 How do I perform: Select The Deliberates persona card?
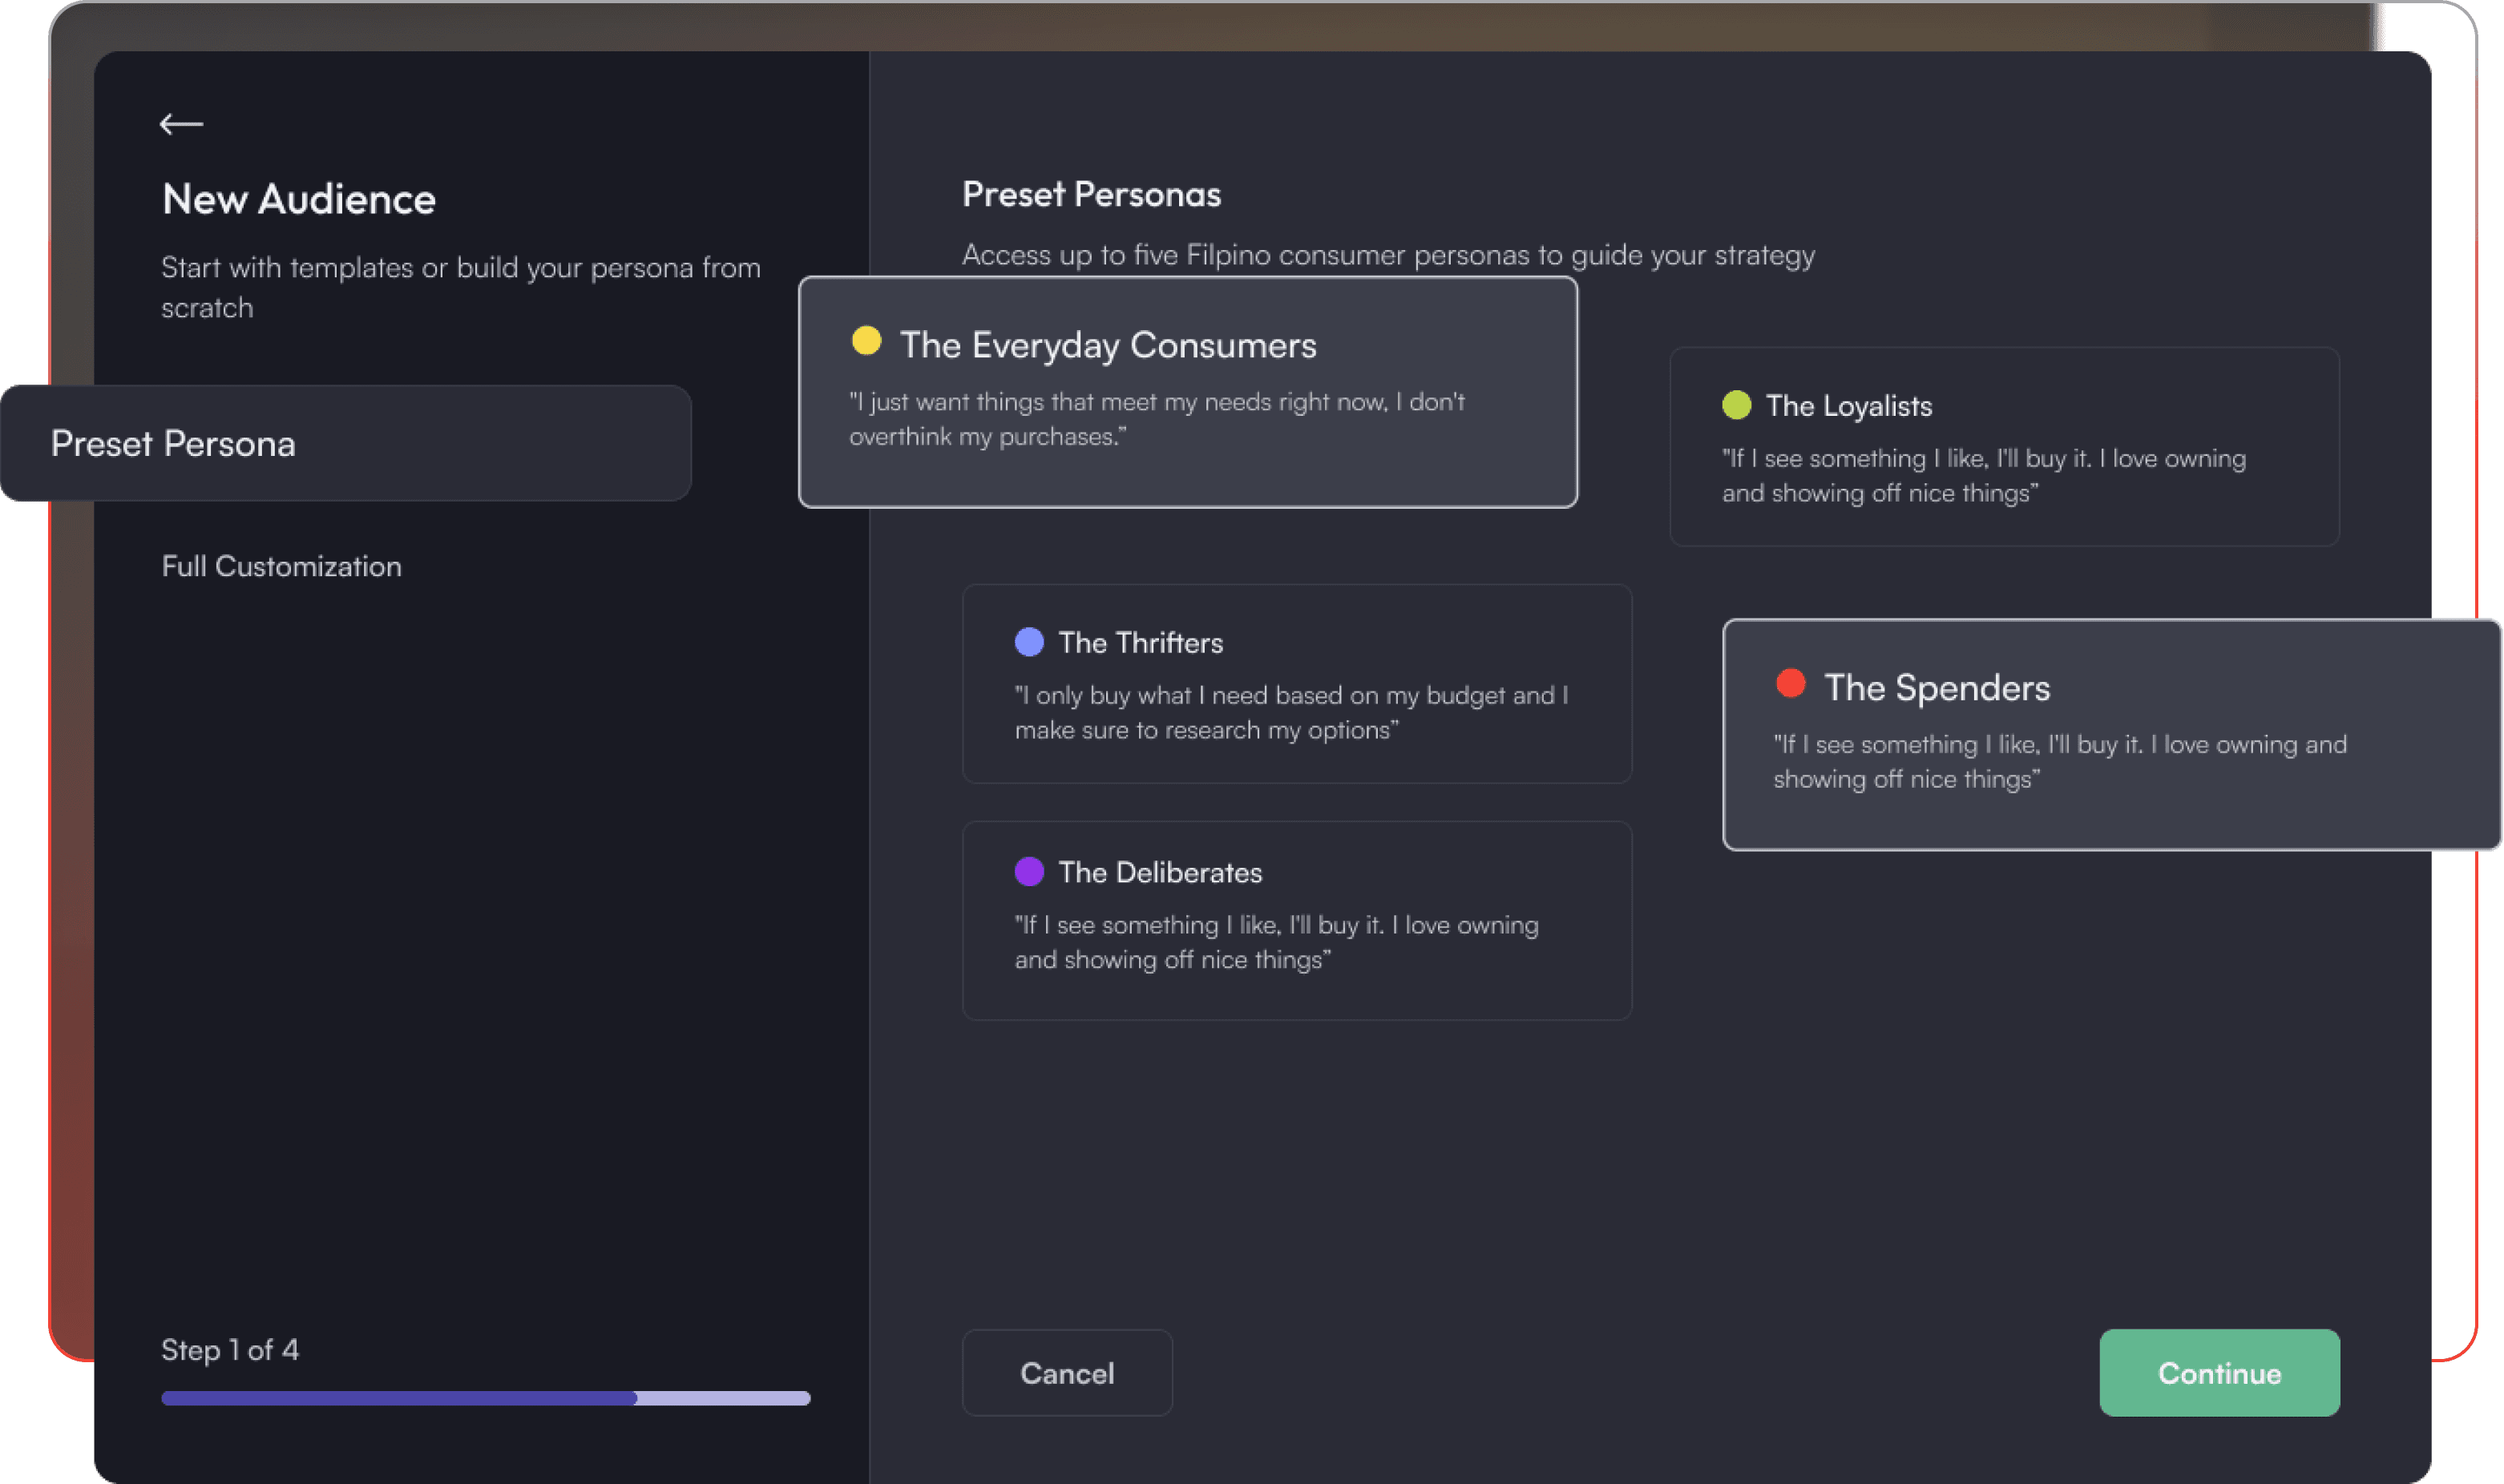(1296, 920)
